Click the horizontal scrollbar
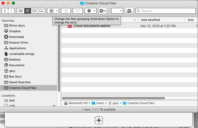Screen dimensions: 198x128 click(113, 98)
